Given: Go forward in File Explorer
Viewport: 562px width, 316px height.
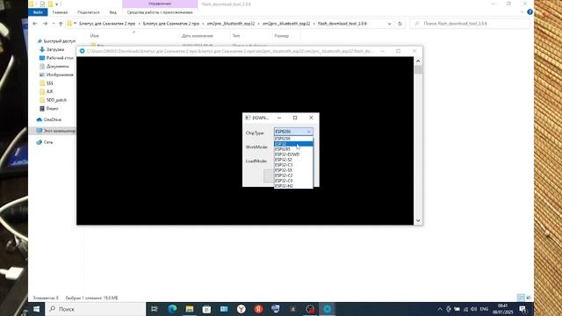Looking at the screenshot, I should point(45,24).
